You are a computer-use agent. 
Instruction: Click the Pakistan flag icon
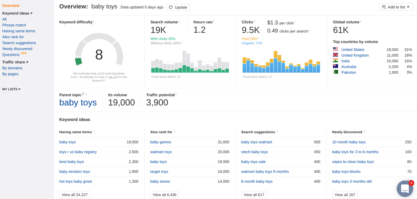tap(336, 72)
